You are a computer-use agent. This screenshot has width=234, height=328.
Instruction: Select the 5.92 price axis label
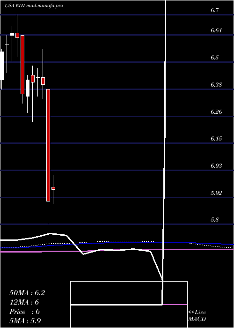coord(216,193)
